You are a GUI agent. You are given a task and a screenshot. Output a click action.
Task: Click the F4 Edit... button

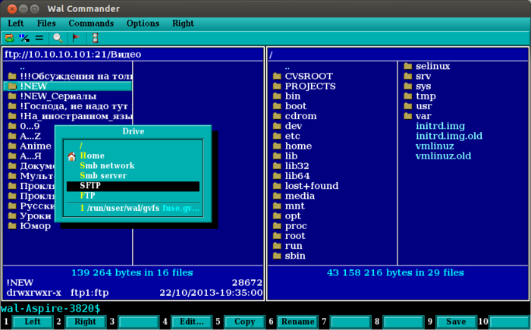[x=192, y=322]
